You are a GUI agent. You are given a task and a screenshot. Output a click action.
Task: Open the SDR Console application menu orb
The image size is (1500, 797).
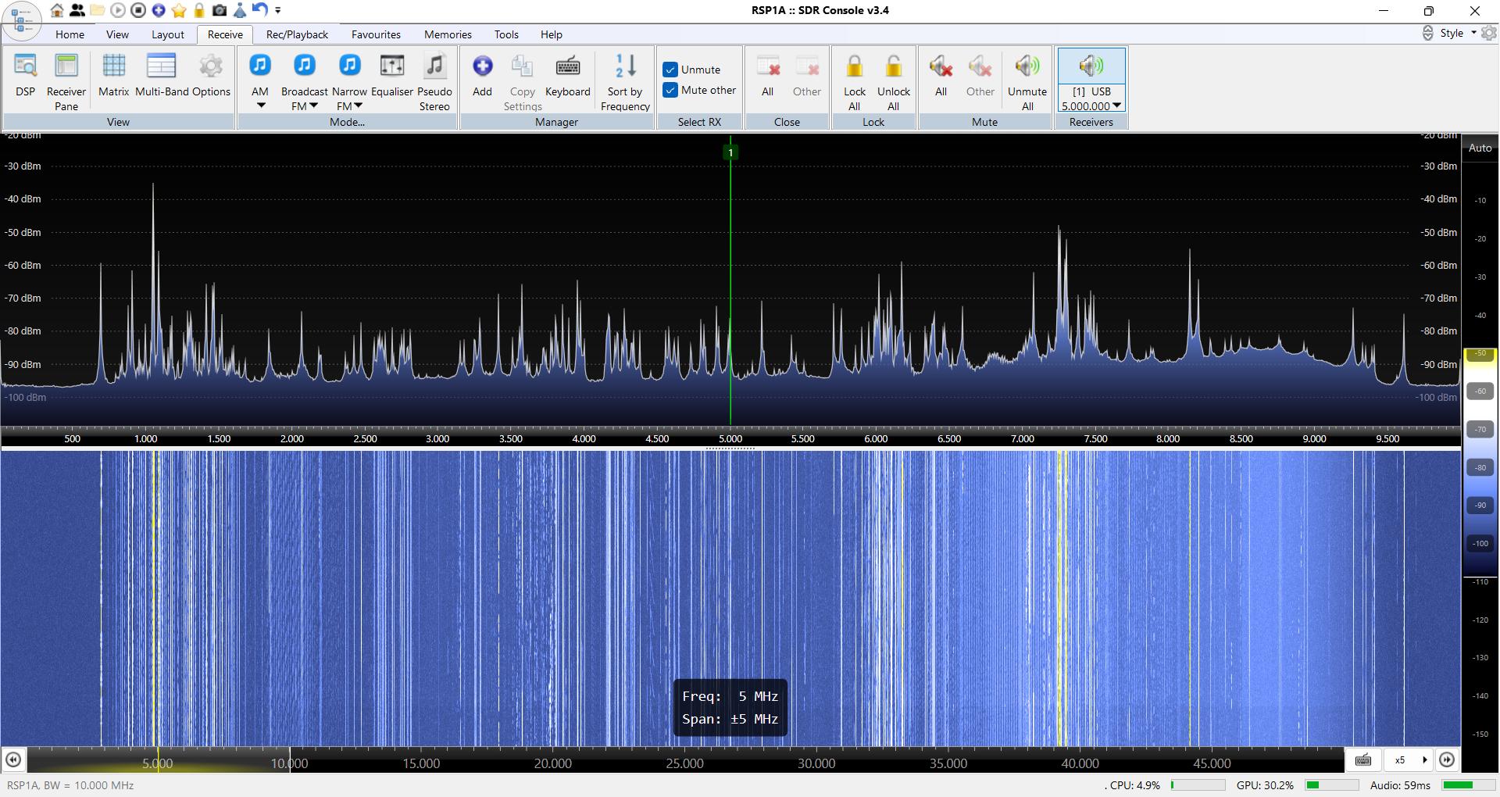pyautogui.click(x=22, y=20)
